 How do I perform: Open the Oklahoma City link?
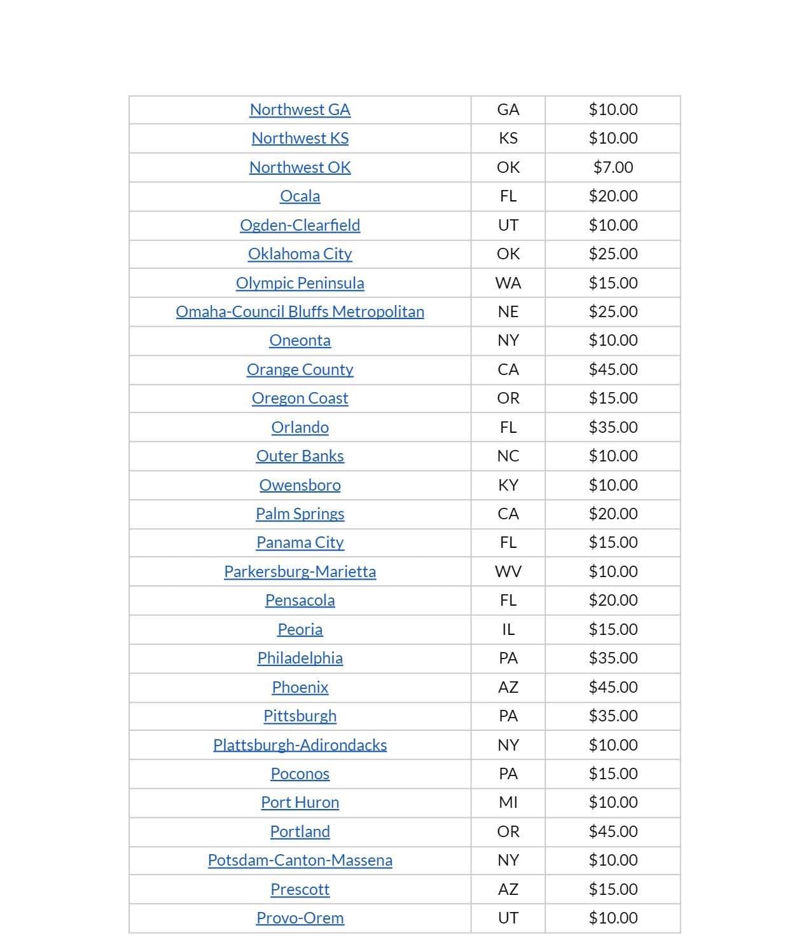pyautogui.click(x=300, y=254)
